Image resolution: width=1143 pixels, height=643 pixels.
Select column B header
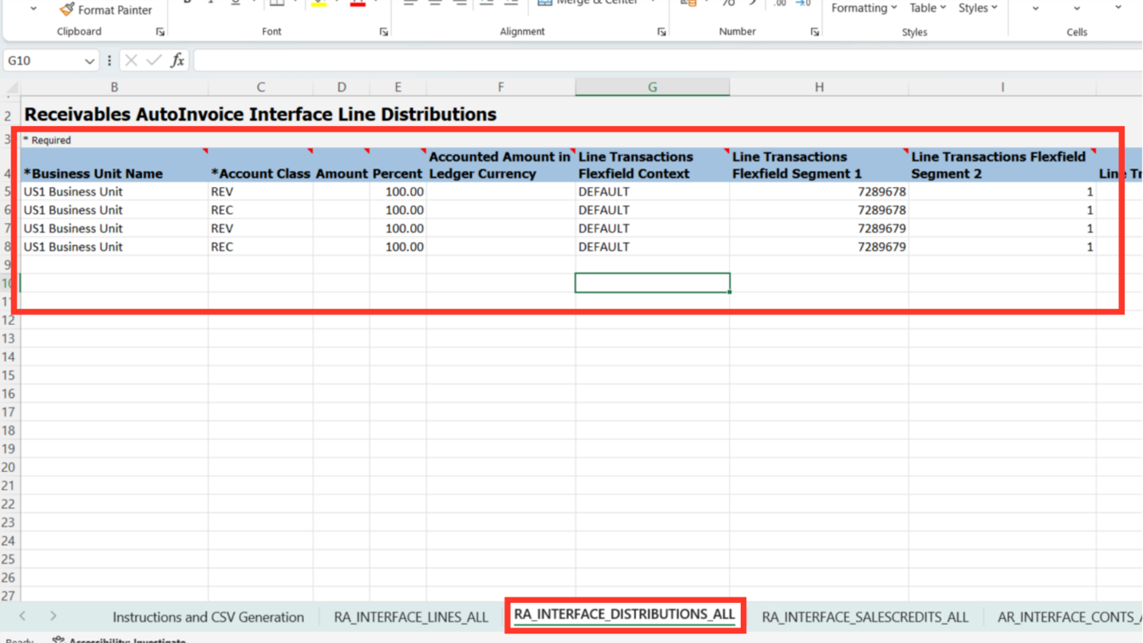pyautogui.click(x=114, y=88)
